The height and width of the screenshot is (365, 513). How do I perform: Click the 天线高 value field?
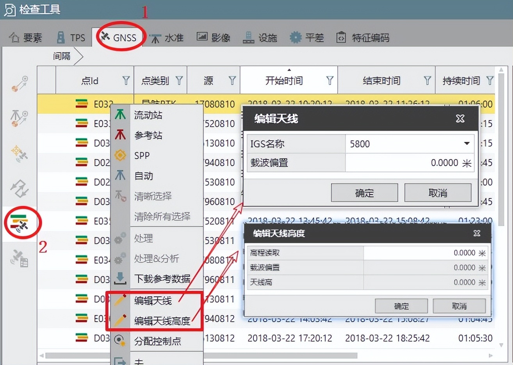(x=425, y=282)
